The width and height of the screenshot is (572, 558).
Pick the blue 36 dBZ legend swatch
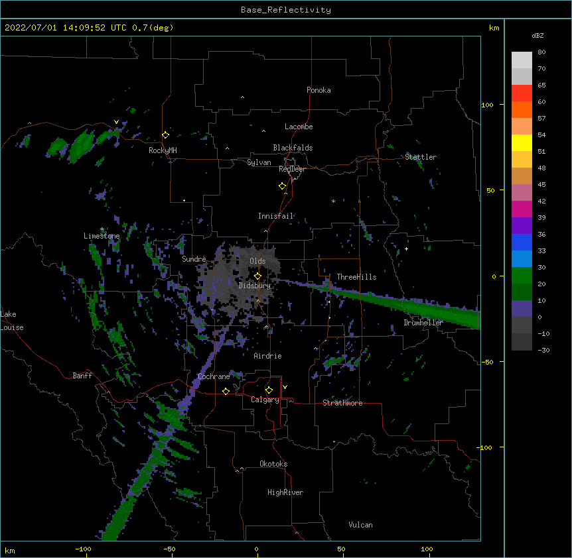(522, 242)
